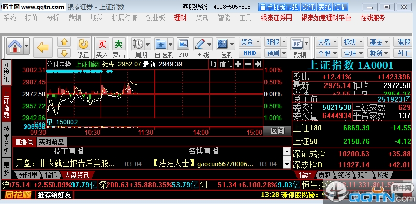Screen dimensions: 416x204
Task: Click the 周期 clock icon
Action: 138,44
